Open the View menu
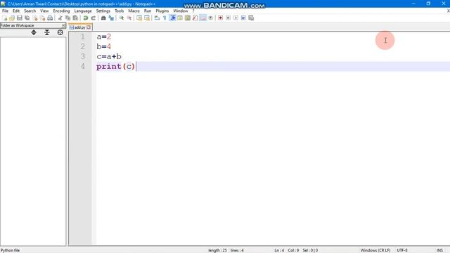The image size is (450, 253). [44, 11]
